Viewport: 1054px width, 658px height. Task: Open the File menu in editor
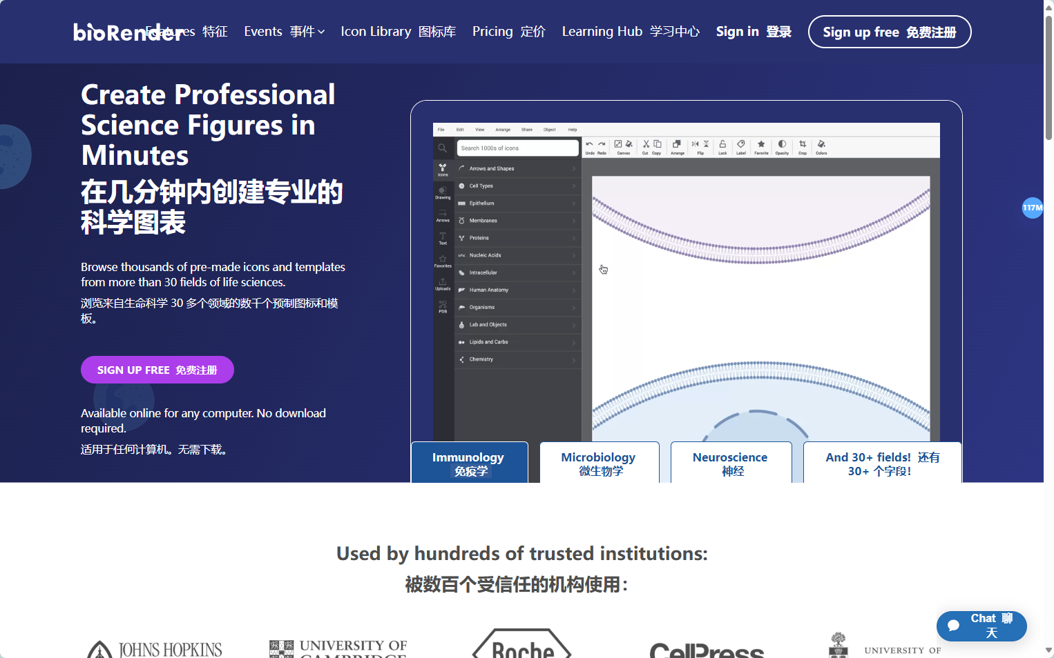click(x=441, y=130)
